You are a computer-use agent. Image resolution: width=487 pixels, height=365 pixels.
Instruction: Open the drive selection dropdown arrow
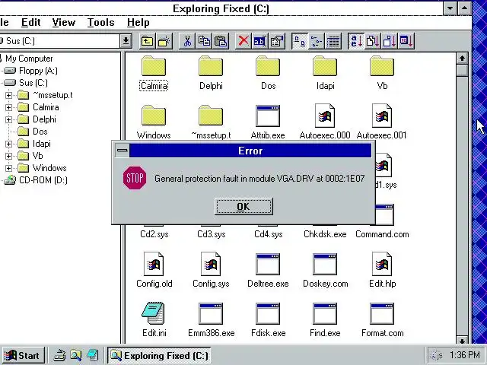126,40
